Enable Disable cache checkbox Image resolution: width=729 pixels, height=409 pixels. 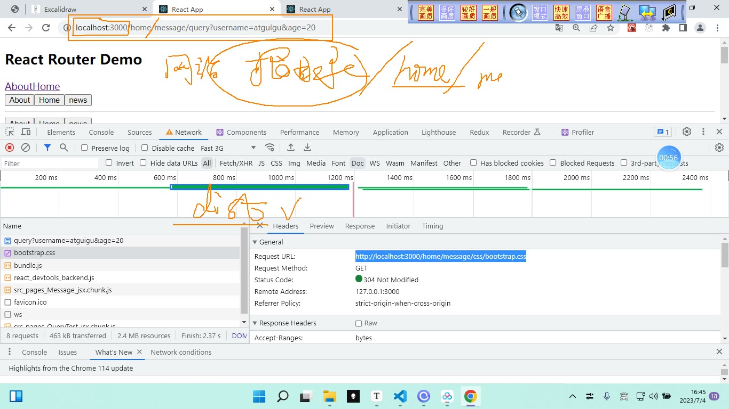(x=145, y=148)
